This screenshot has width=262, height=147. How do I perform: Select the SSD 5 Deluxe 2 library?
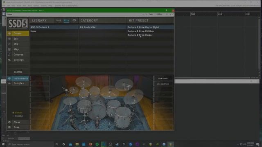[x=54, y=27]
